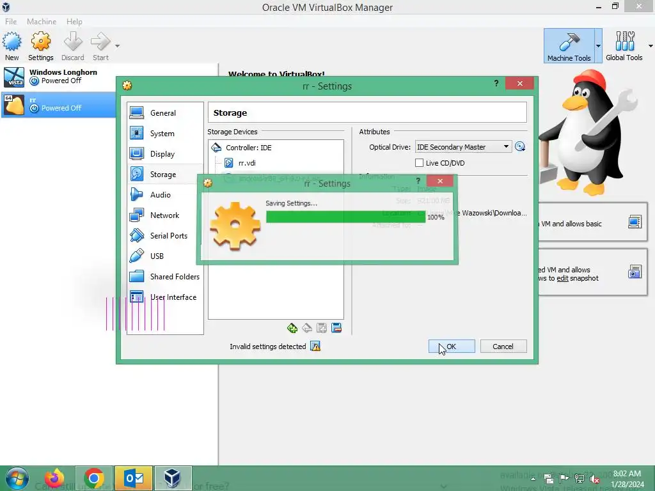
Task: Open Chrome from the taskbar
Action: 94,478
